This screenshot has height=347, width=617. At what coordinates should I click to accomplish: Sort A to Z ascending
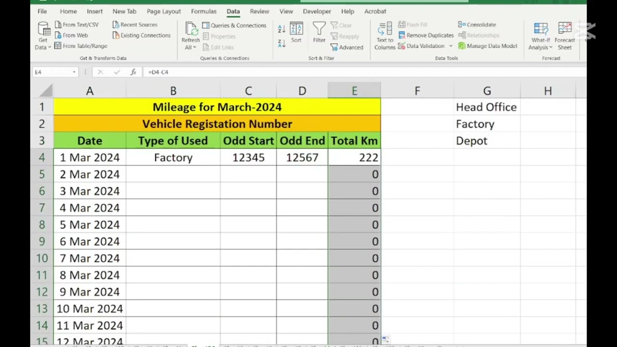pos(282,29)
